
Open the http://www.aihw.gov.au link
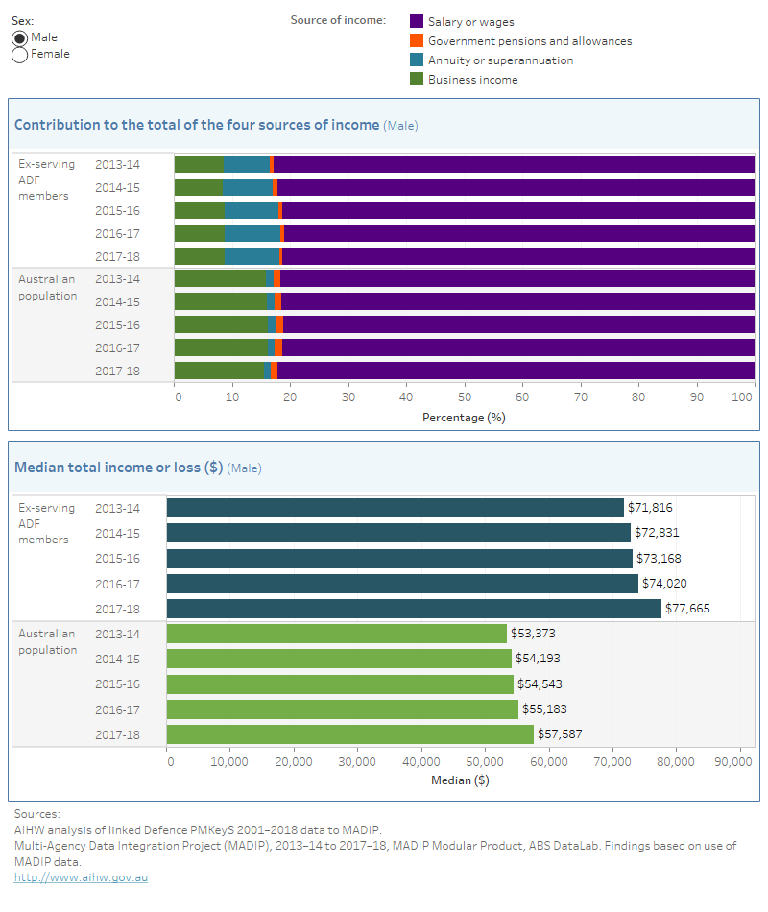[81, 876]
